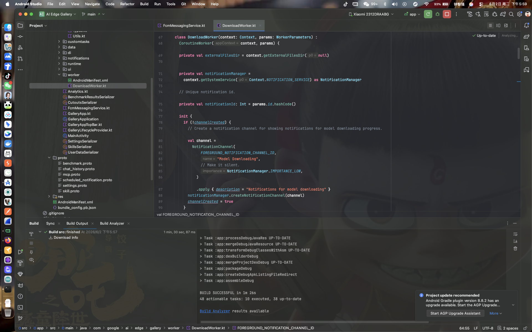
Task: Expand the res folder
Action: click(49, 196)
